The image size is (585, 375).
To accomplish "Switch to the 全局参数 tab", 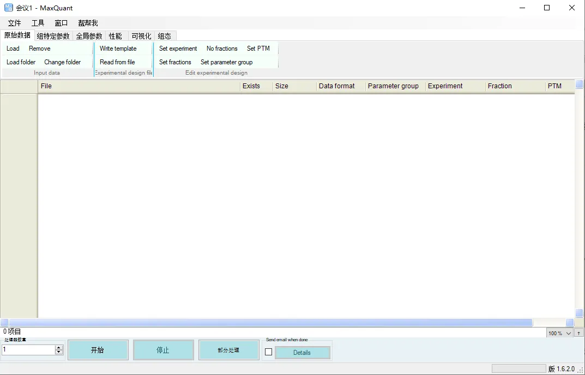I will coord(89,36).
